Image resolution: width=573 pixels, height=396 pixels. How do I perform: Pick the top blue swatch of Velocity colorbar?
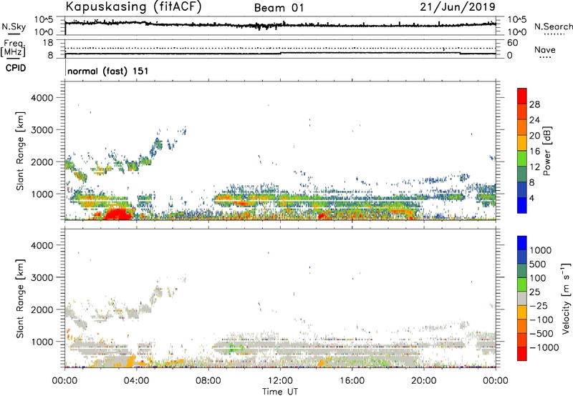(522, 243)
